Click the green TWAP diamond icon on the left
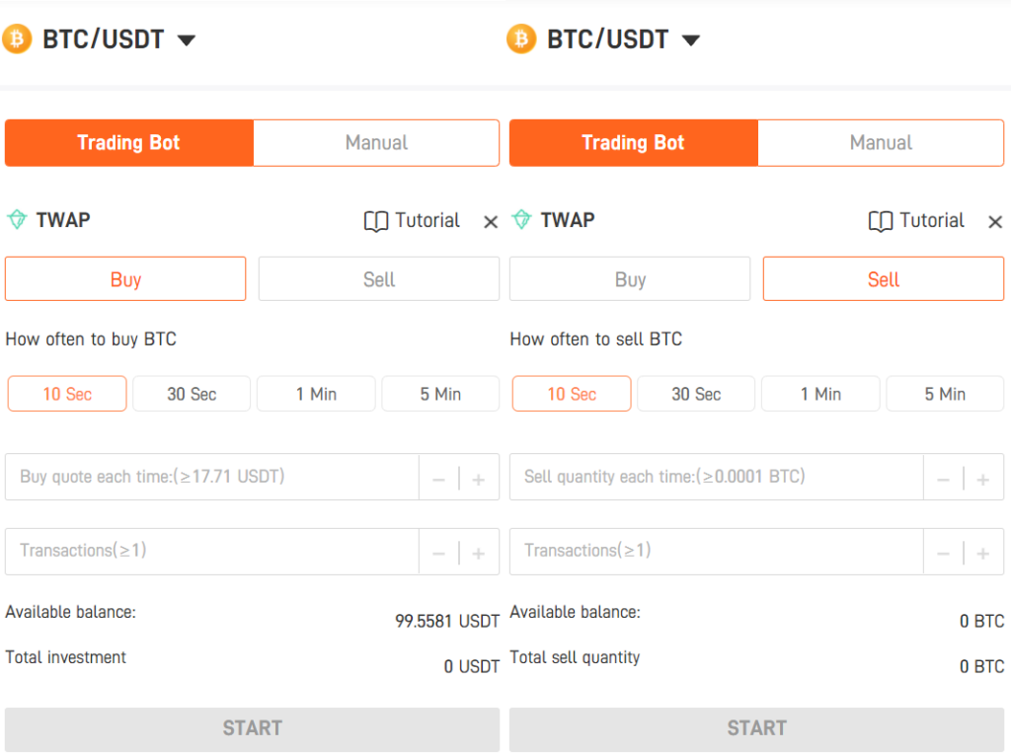This screenshot has height=754, width=1011. click(x=17, y=220)
